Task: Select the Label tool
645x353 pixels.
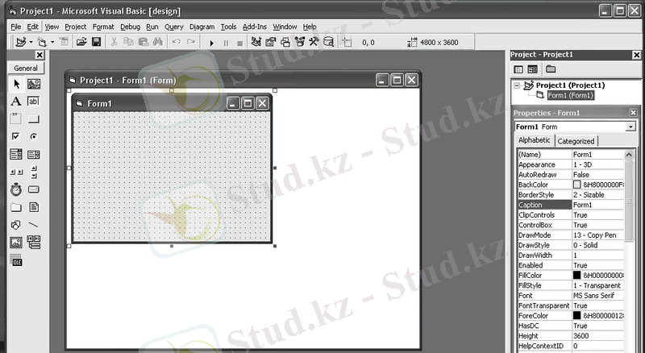Action: (x=16, y=102)
